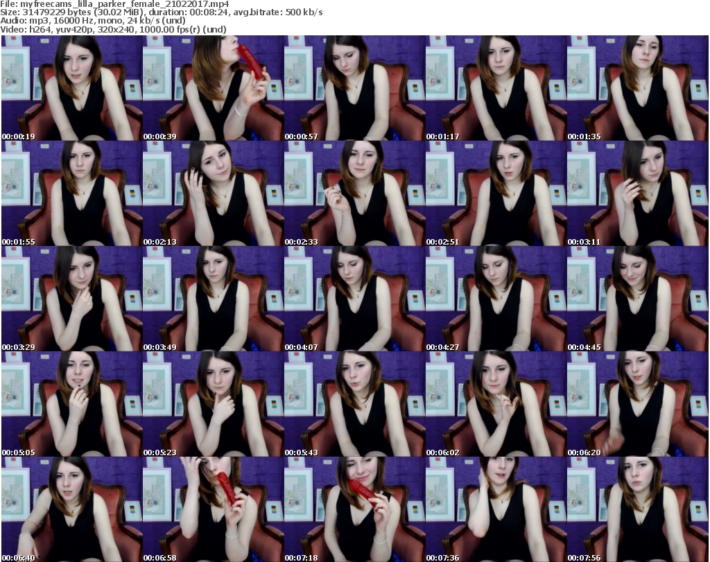
Task: Select the 00:03:29 frame
Action: [71, 299]
